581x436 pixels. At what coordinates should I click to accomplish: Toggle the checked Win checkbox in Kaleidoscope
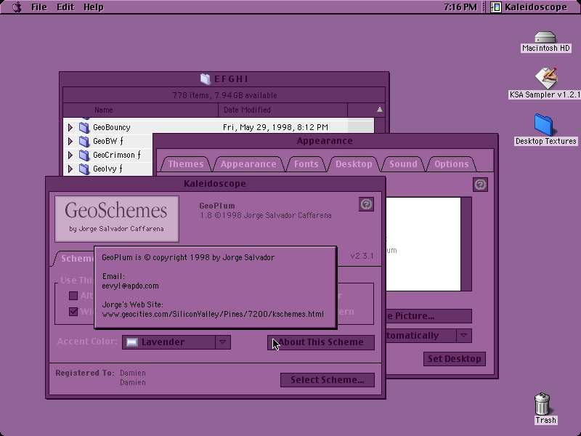click(x=73, y=312)
